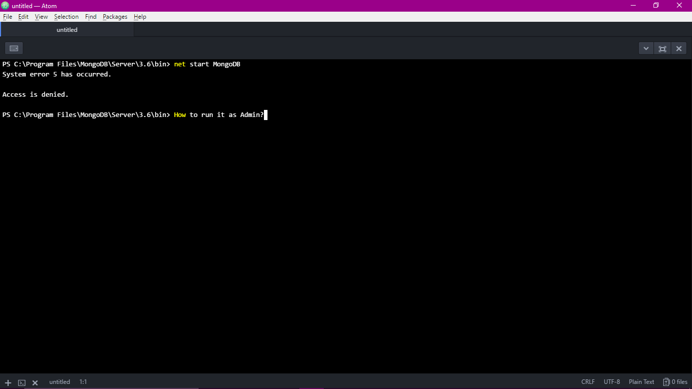Hide the terminal panel with the chevron button
This screenshot has height=389, width=692.
pyautogui.click(x=646, y=49)
